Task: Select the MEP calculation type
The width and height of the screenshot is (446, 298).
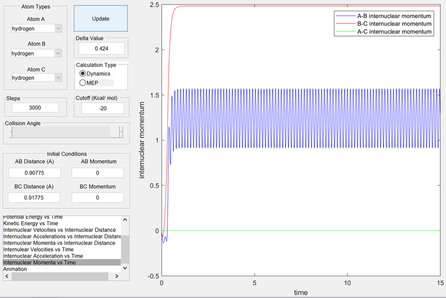Action: click(89, 82)
